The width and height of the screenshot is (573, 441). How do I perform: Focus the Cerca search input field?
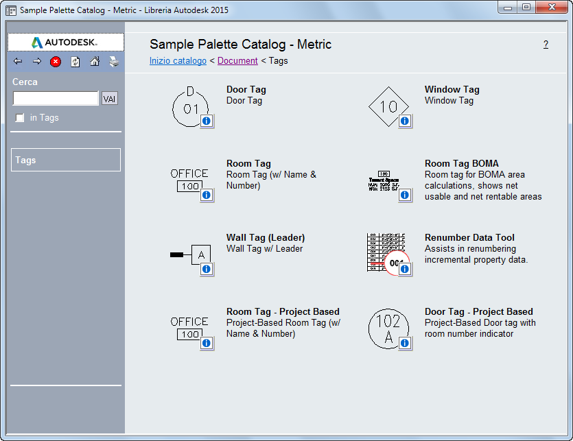(56, 98)
